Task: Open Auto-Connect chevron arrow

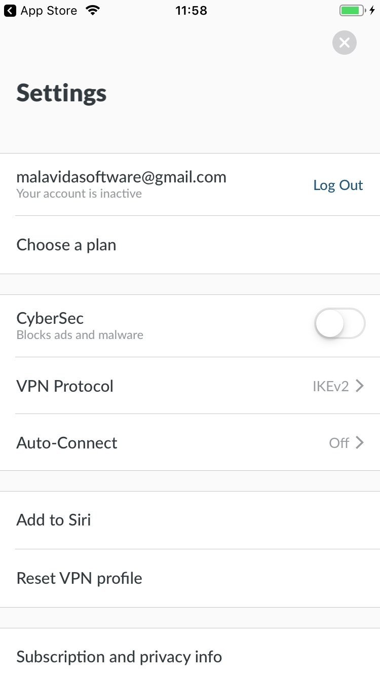Action: coord(360,443)
